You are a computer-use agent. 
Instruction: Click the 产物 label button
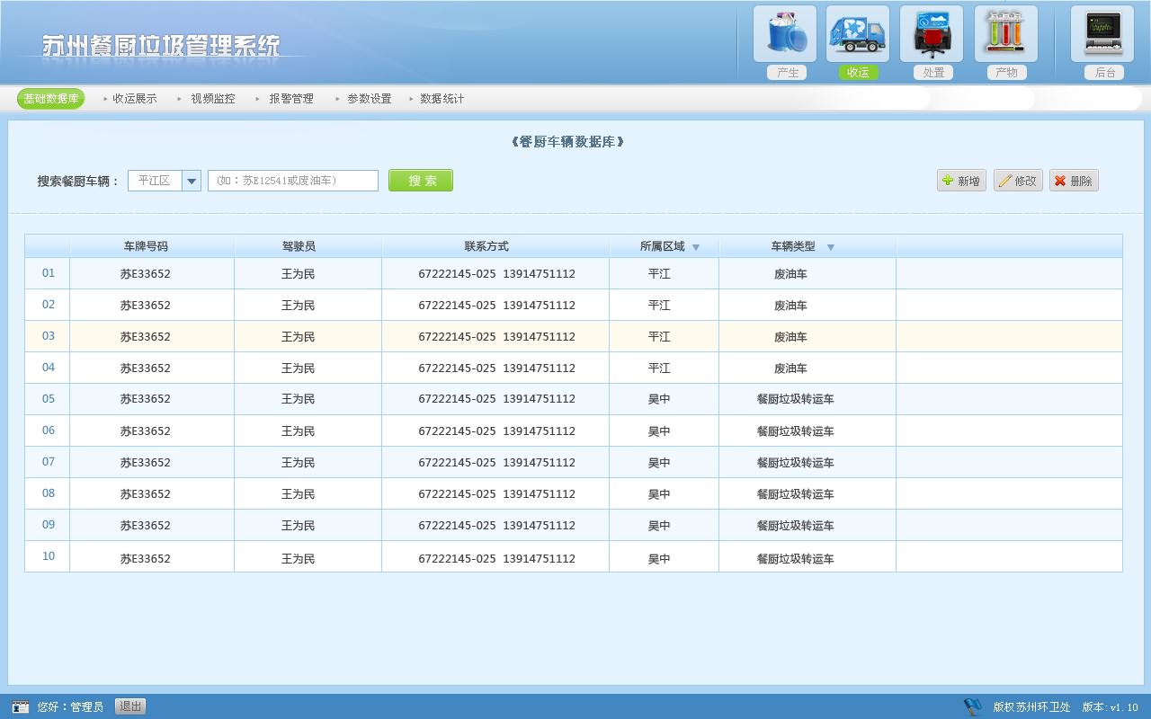[1006, 73]
